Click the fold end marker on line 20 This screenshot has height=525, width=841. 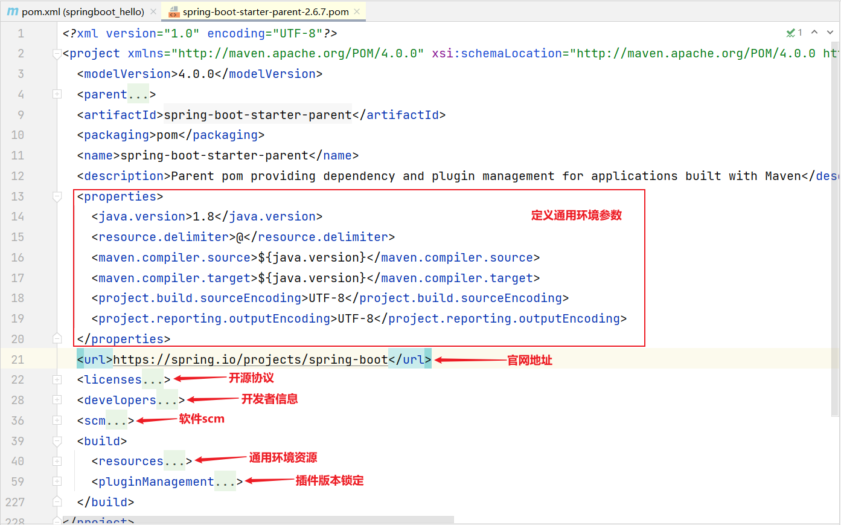[x=57, y=338]
